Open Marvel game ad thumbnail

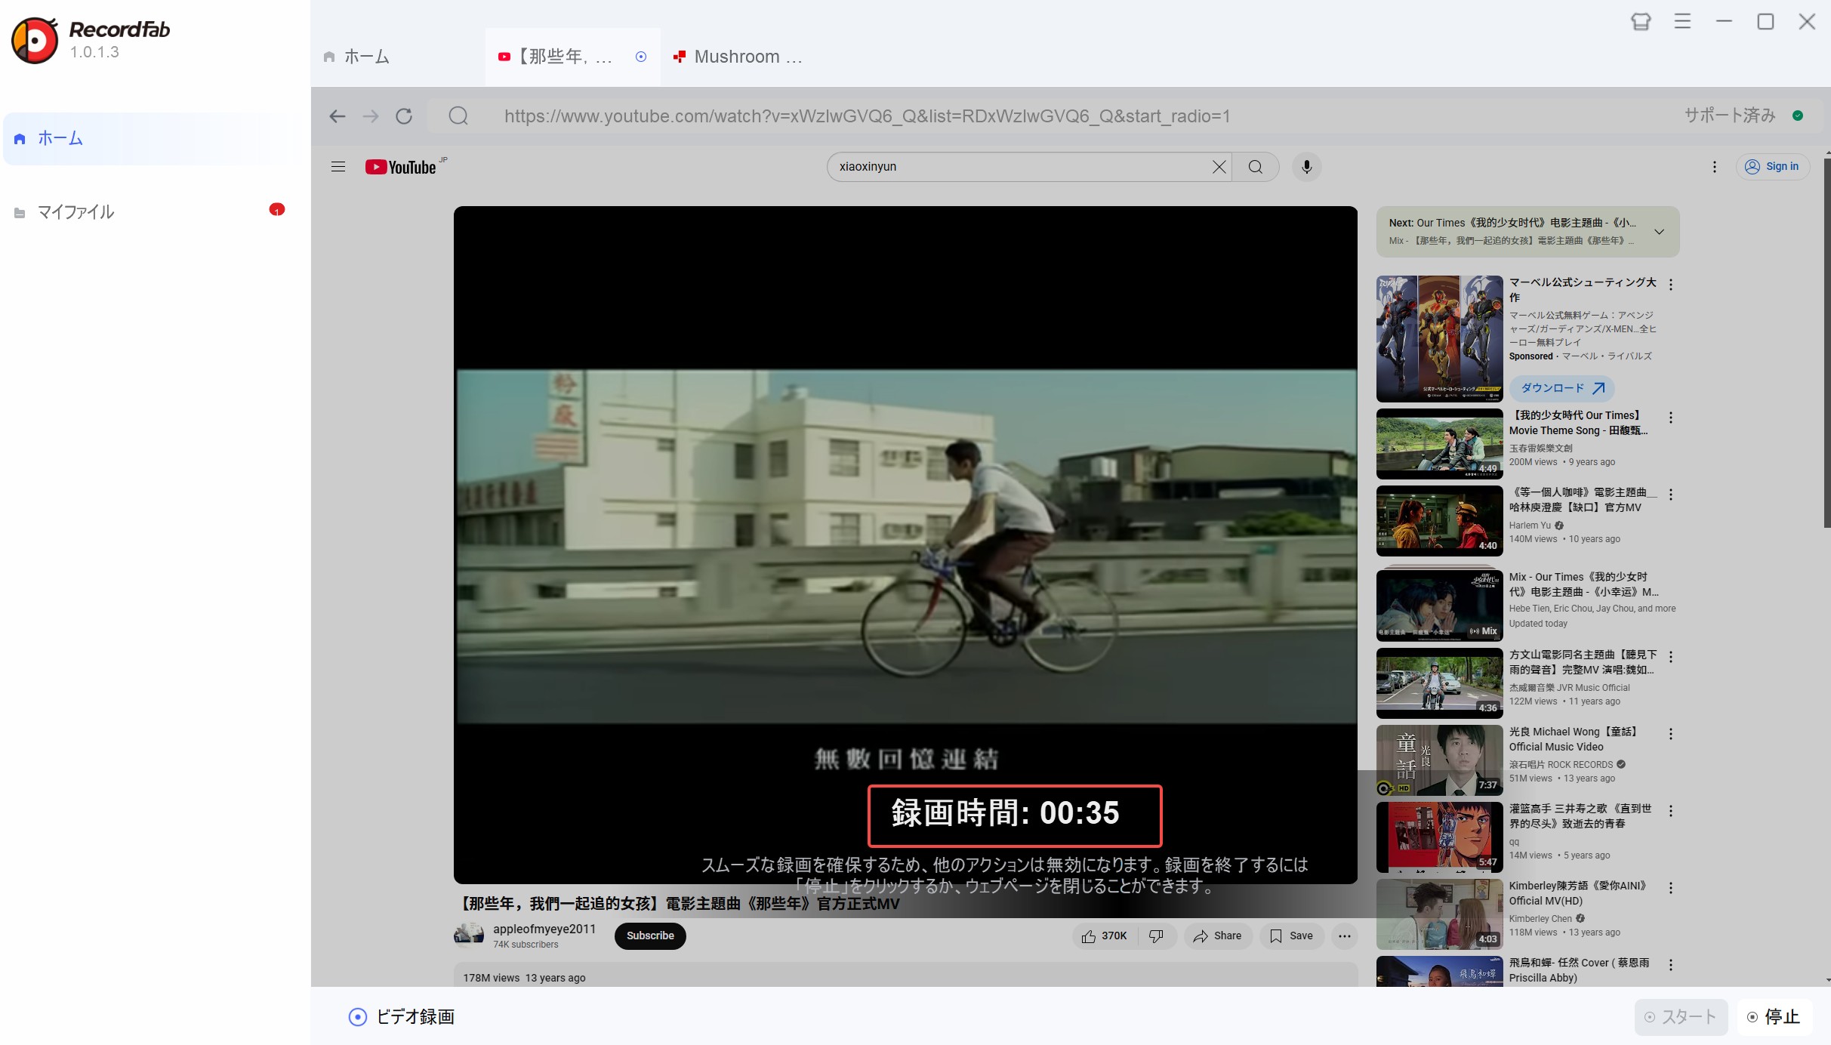coord(1440,339)
